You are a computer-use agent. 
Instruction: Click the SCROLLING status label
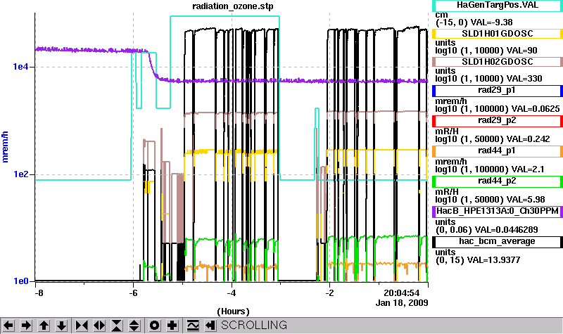(x=254, y=325)
